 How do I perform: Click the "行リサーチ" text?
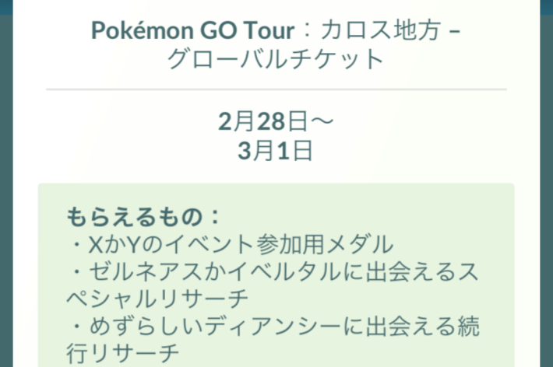123,355
